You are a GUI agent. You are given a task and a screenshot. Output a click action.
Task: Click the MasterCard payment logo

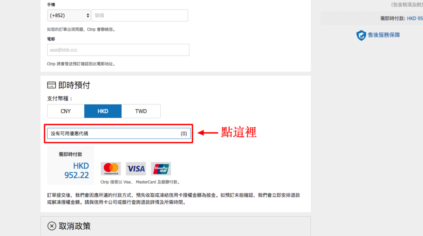[x=111, y=169]
